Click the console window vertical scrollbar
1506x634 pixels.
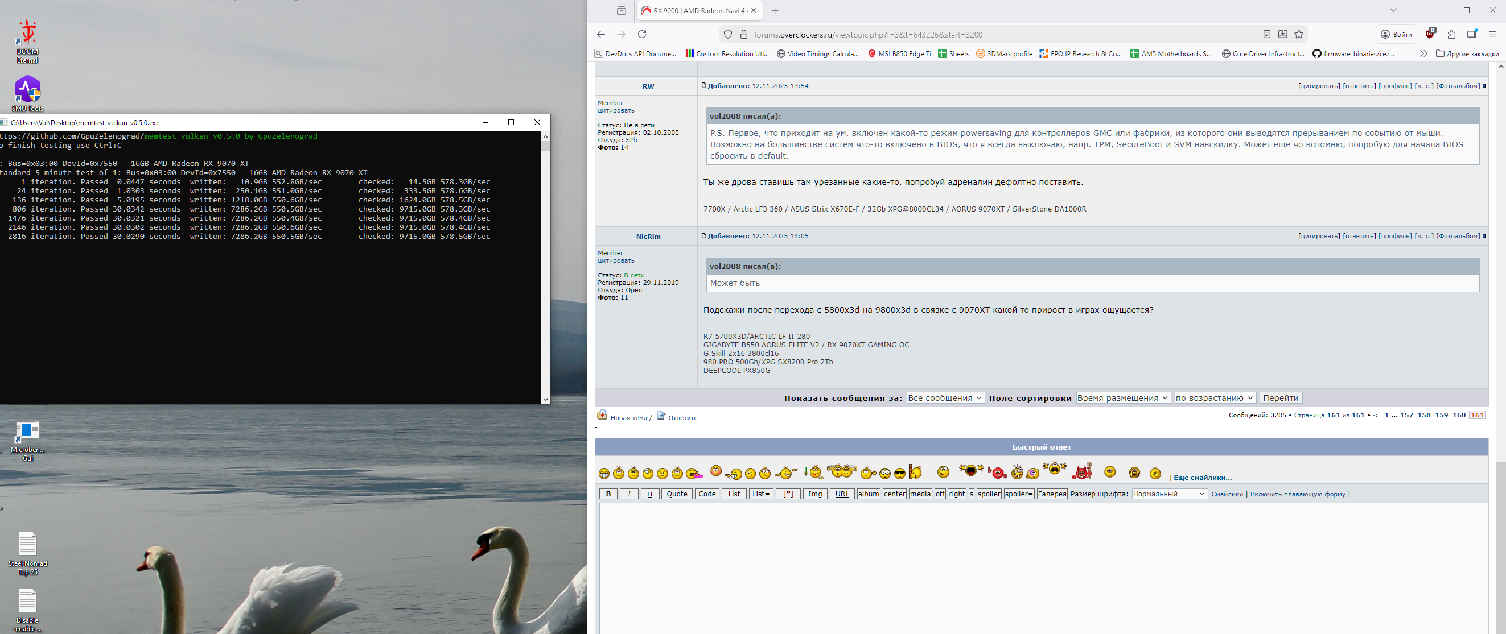(x=545, y=263)
